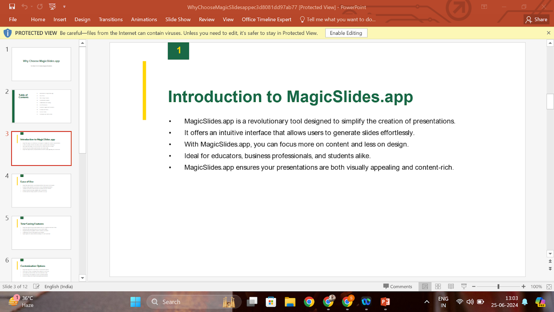The image size is (554, 312).
Task: Open the Design tab
Action: [x=82, y=19]
